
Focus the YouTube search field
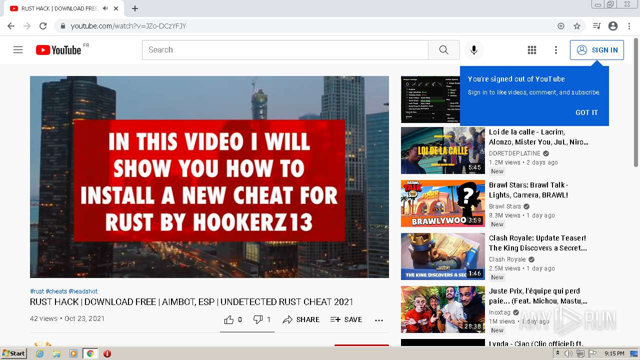285,50
